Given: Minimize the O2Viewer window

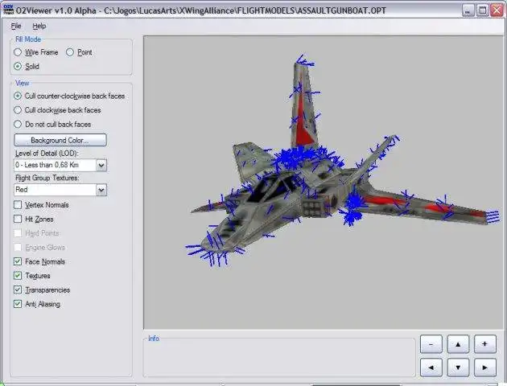Looking at the screenshot, I should [468, 10].
